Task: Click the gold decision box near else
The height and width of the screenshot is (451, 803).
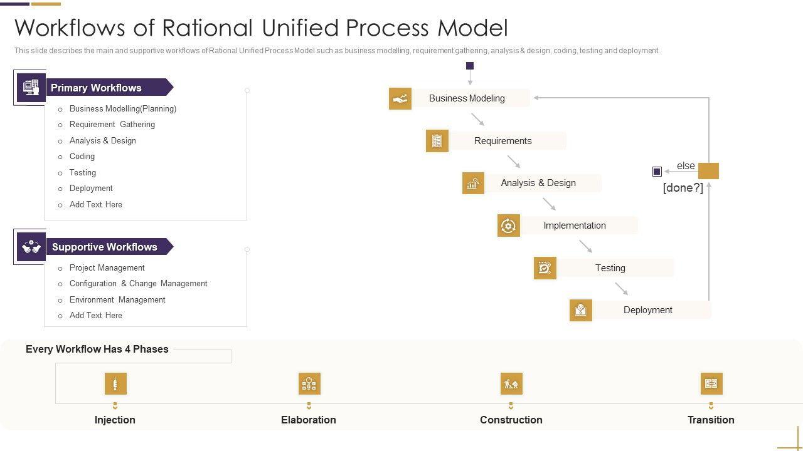Action: [x=708, y=171]
